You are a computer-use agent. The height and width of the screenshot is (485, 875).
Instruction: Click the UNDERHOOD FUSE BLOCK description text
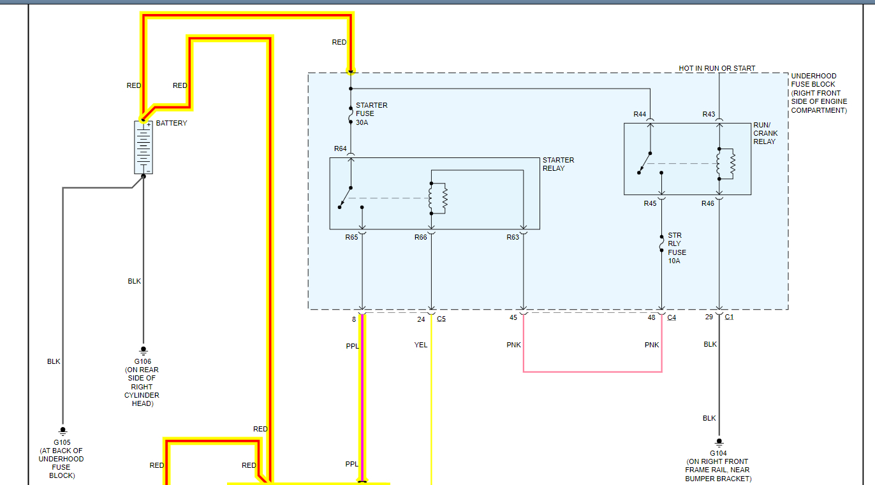pyautogui.click(x=819, y=93)
